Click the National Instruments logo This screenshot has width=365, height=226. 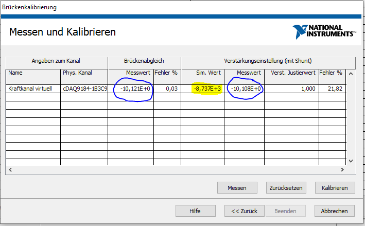tap(324, 31)
